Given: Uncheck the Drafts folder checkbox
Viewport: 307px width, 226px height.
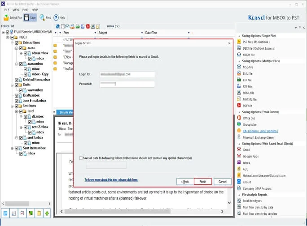Looking at the screenshot, I should point(17,85).
